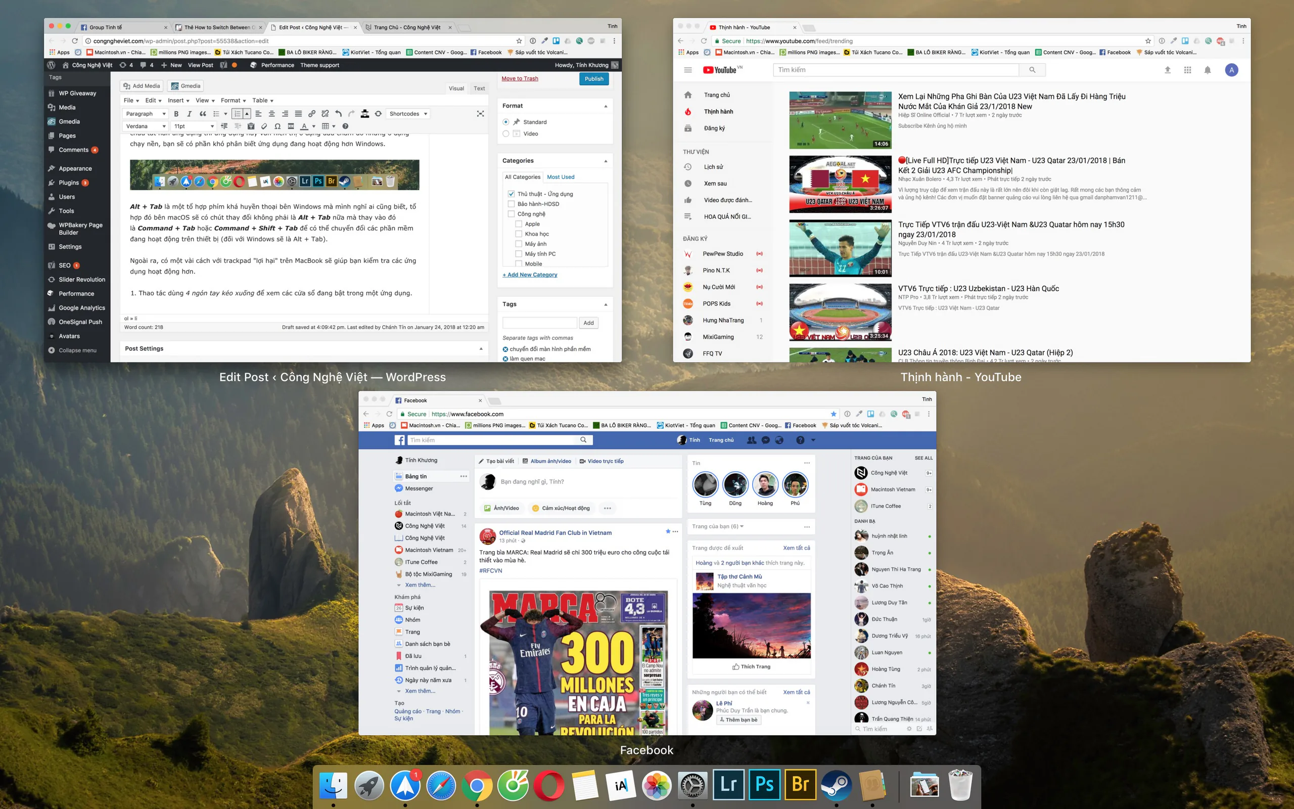This screenshot has height=809, width=1294.
Task: Open Steam from the dock
Action: pos(836,784)
